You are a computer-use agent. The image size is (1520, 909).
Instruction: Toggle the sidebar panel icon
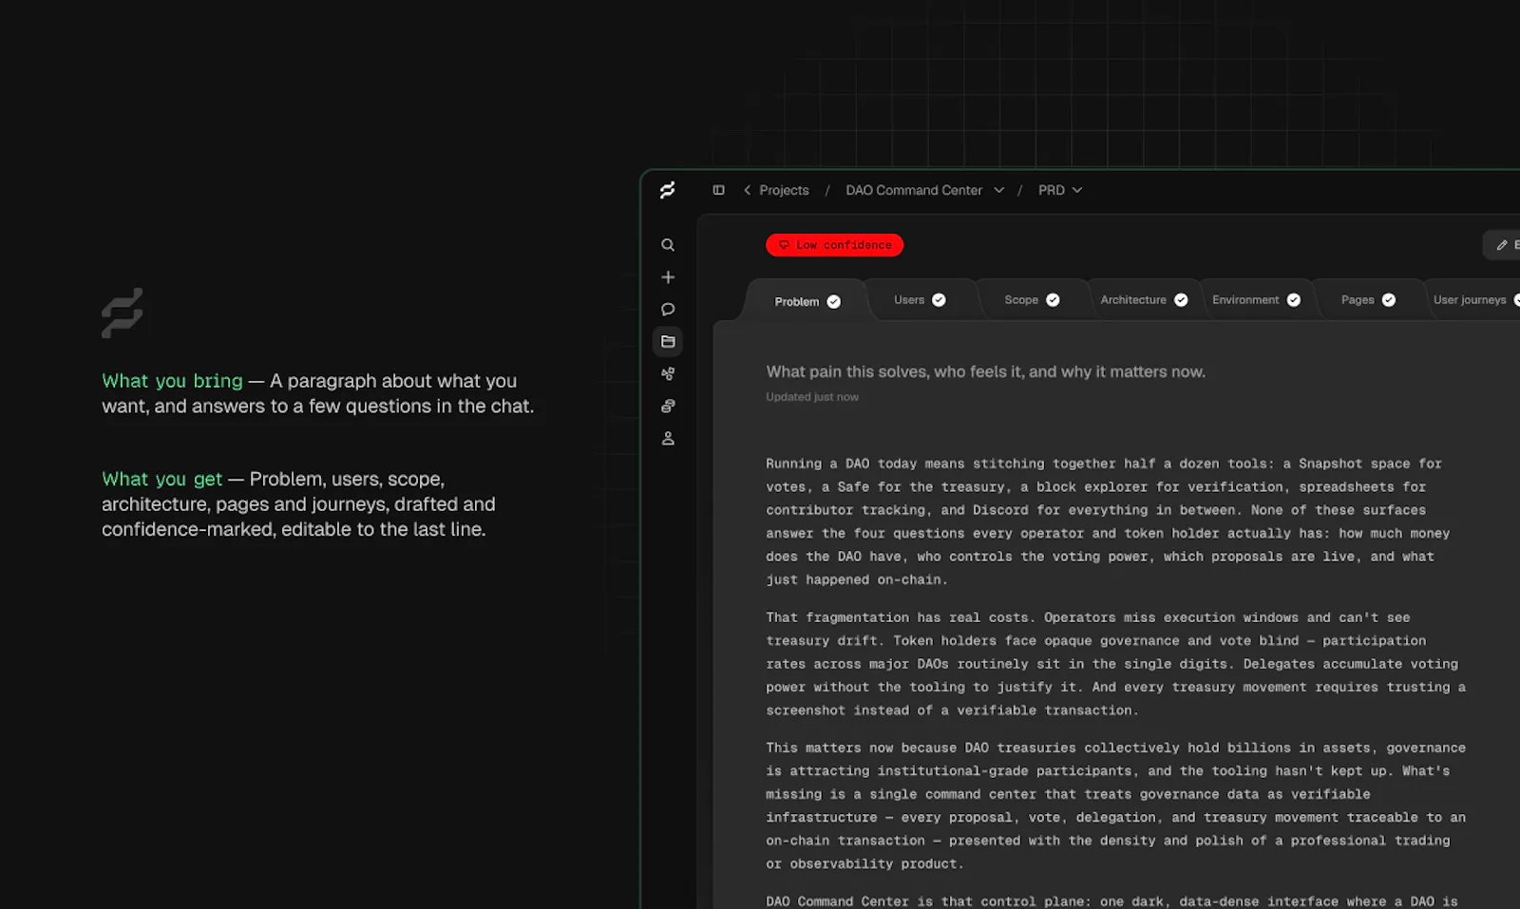click(718, 190)
